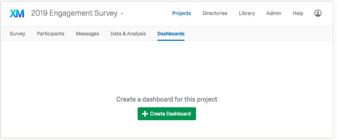Open the Library menu item
The image size is (338, 140).
(247, 13)
